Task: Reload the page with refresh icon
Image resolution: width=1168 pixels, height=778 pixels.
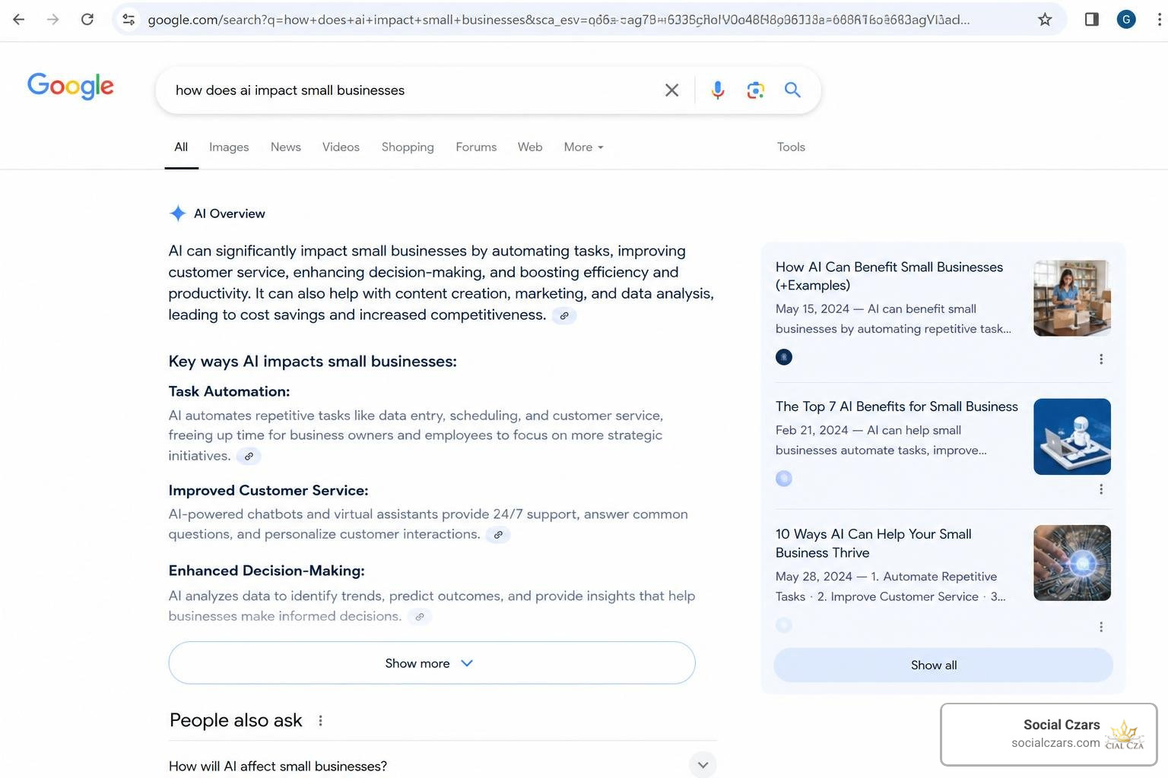Action: coord(87,19)
